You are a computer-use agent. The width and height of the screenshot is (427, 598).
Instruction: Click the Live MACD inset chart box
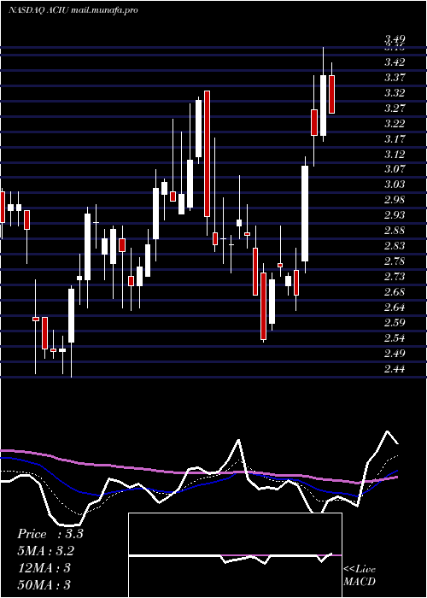[235, 555]
